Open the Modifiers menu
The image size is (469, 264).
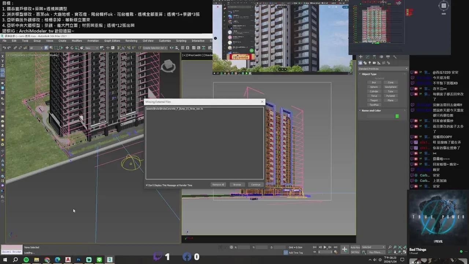point(77,41)
